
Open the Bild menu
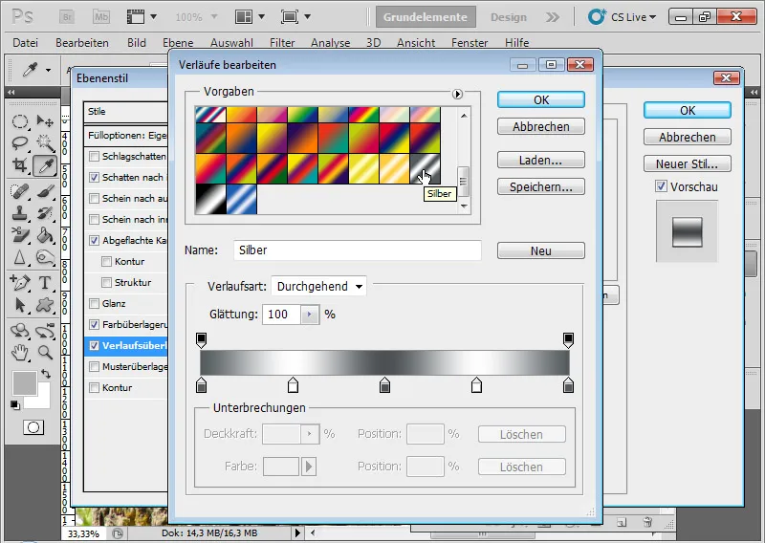tap(137, 43)
